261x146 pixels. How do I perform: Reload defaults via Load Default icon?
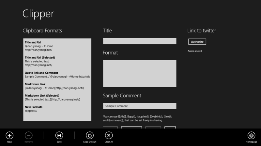pos(90,135)
